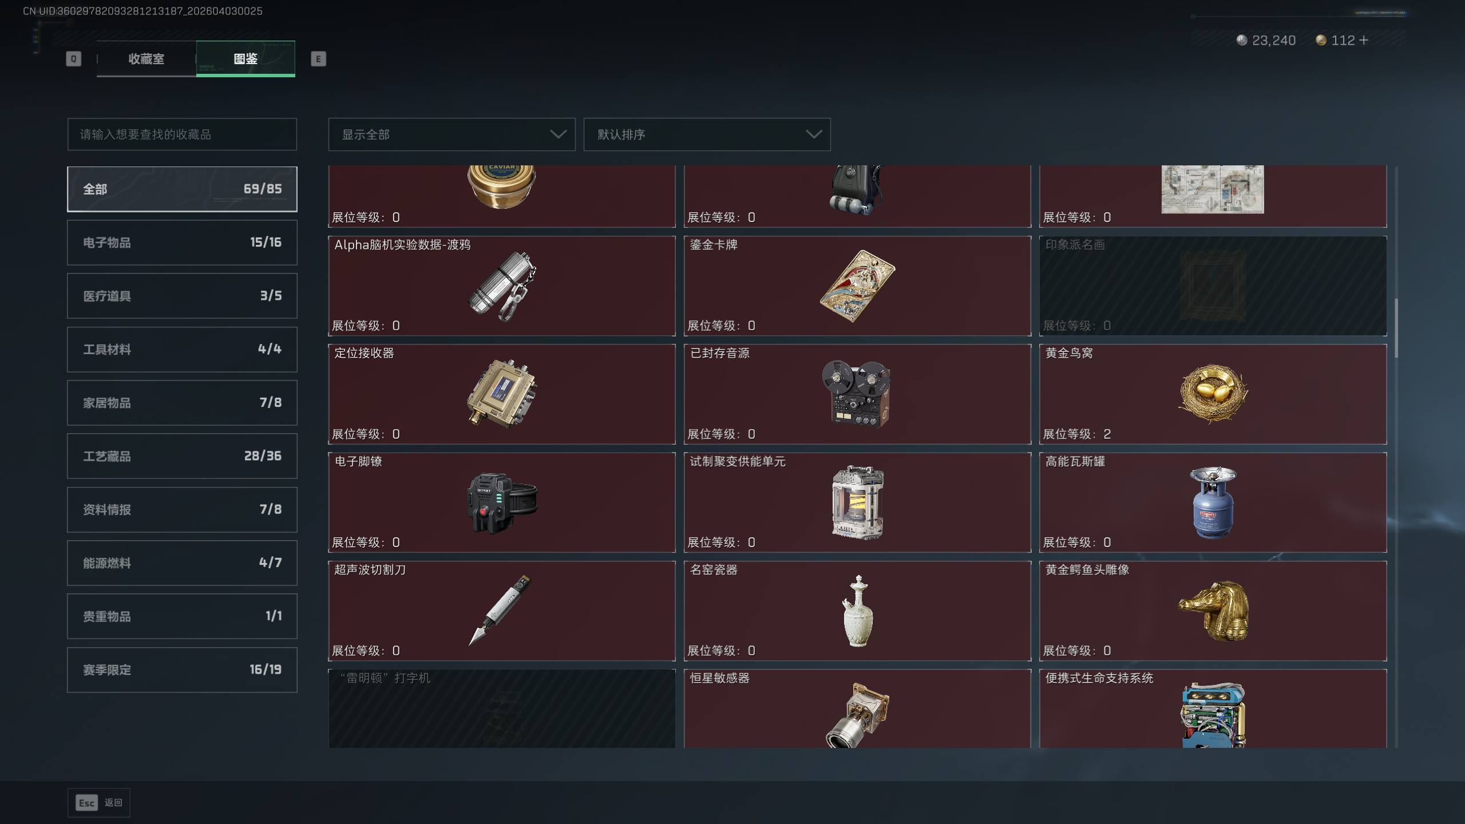This screenshot has height=824, width=1465.
Task: Switch to the 收藏室 tab
Action: tap(146, 58)
